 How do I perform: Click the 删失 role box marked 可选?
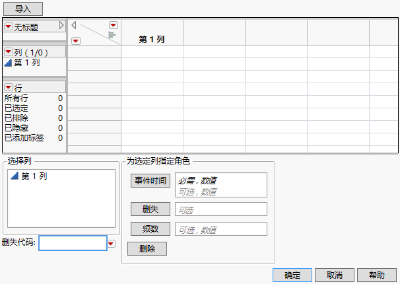coord(221,209)
